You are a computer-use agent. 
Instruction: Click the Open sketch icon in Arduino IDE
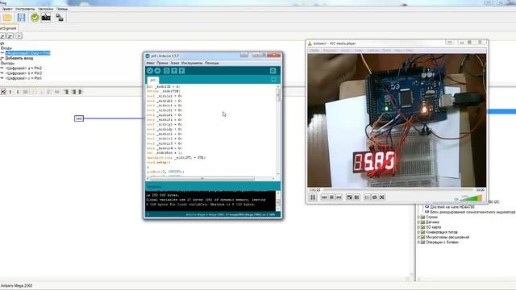(x=174, y=71)
